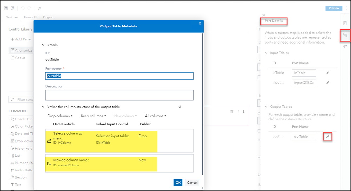Select the 'Select a column to mask' row
Viewport: 351px width, 191px height.
point(119,141)
